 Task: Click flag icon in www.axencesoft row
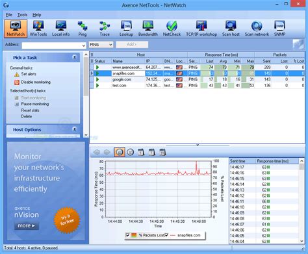(179, 68)
